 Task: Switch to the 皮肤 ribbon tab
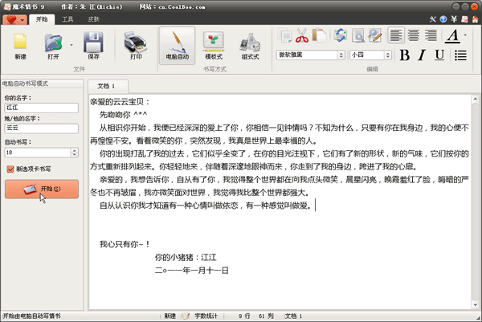(94, 17)
